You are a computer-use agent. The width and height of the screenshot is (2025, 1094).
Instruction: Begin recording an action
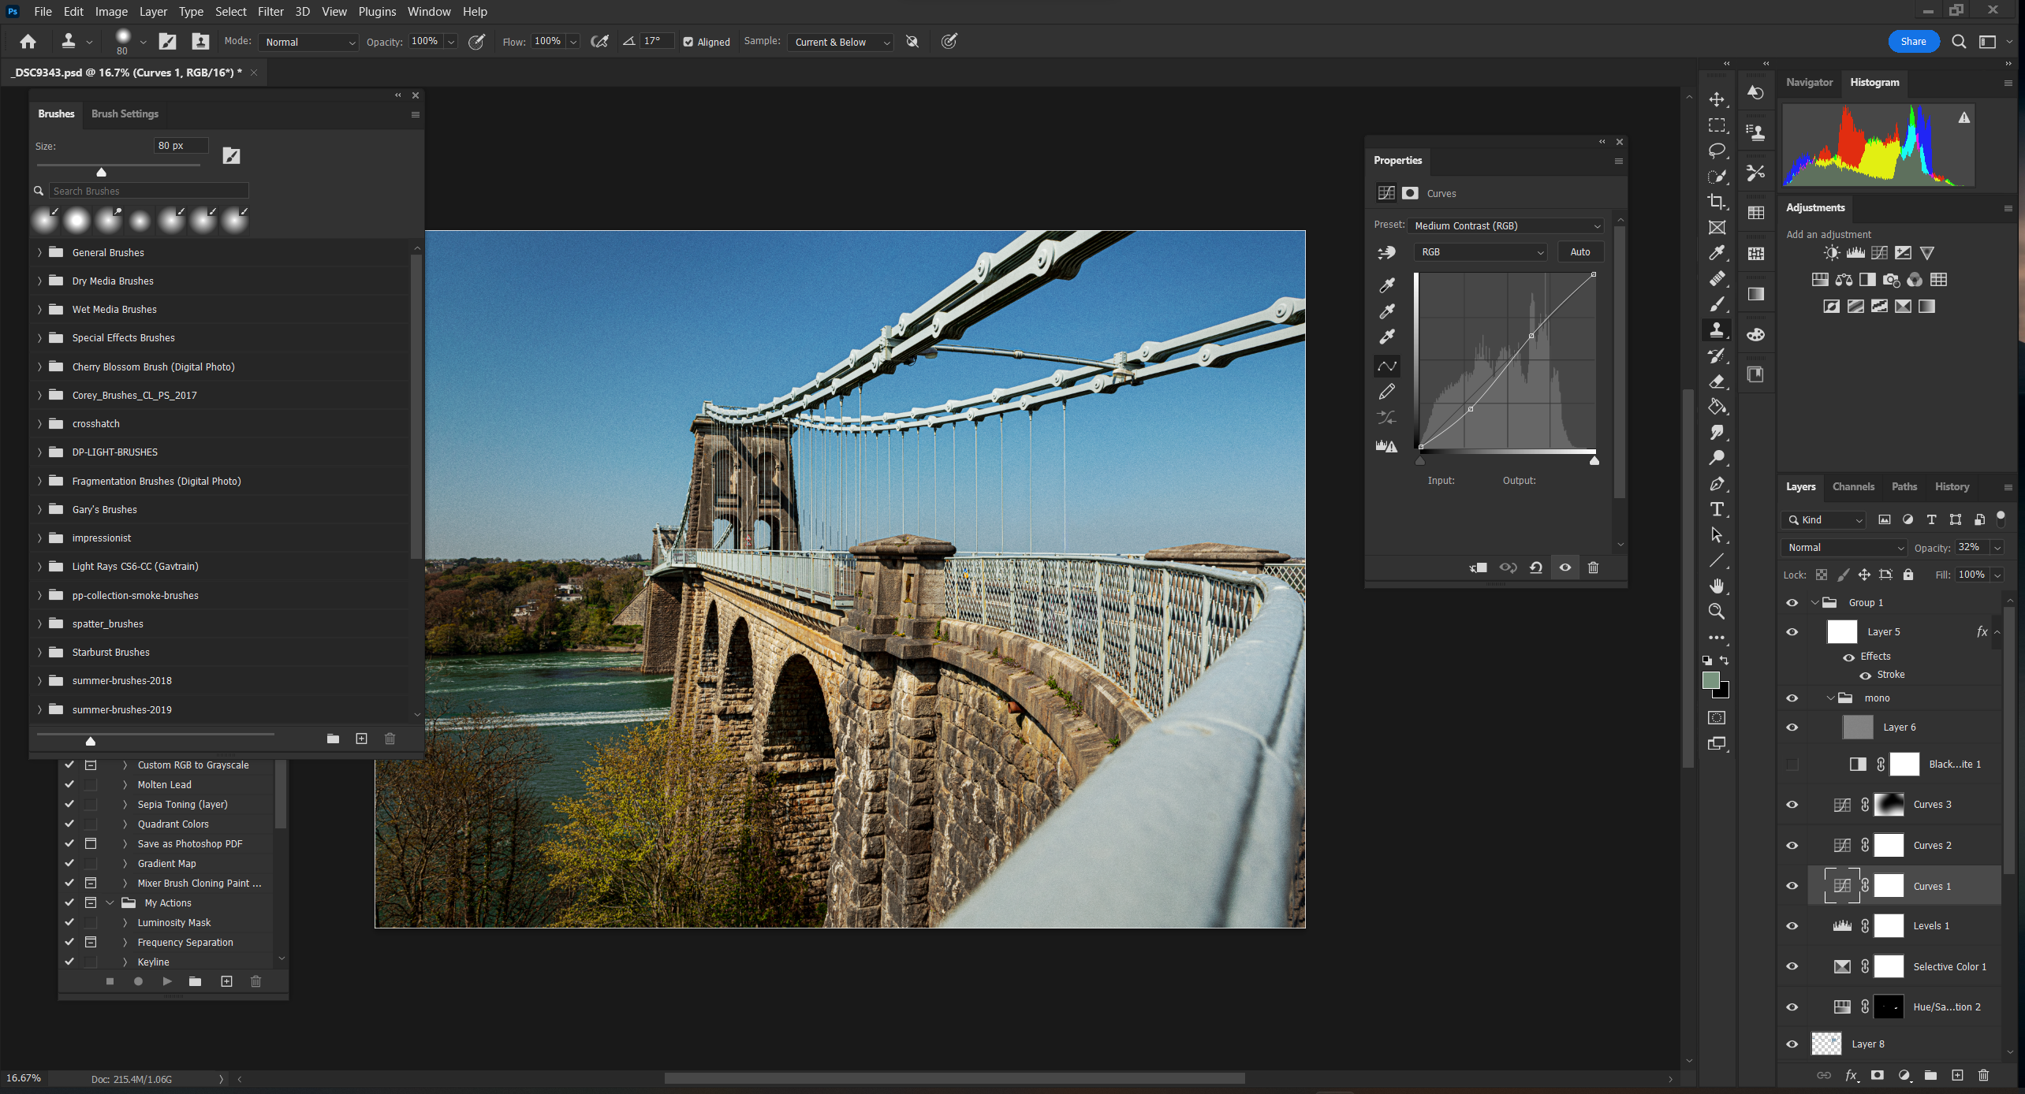click(x=138, y=981)
